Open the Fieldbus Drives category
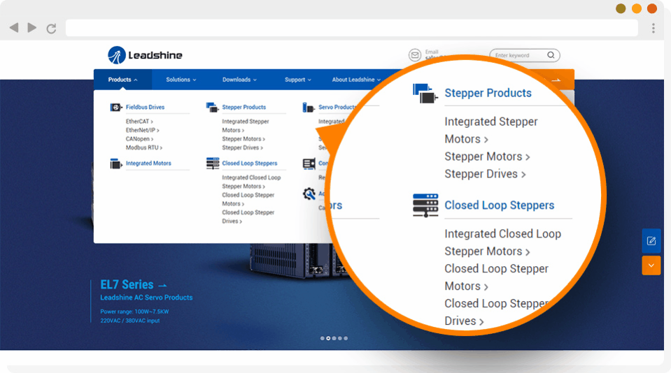671x373 pixels. (145, 108)
